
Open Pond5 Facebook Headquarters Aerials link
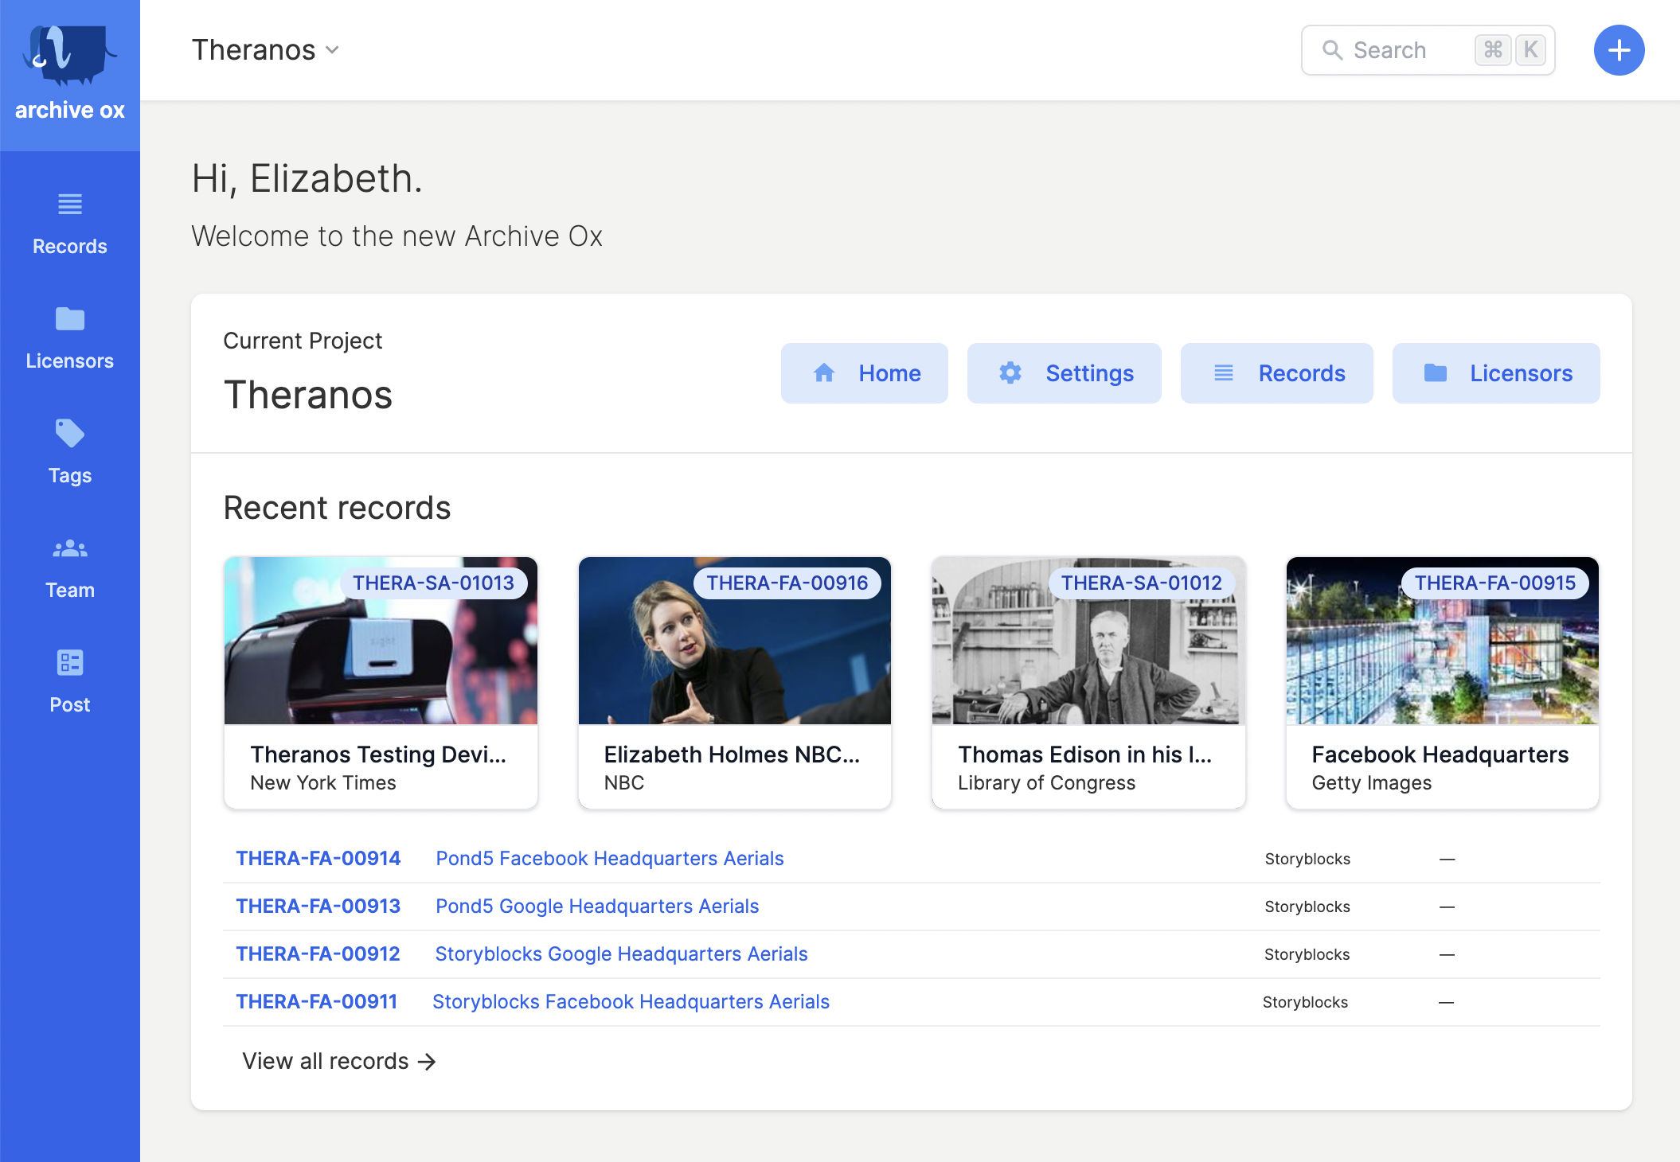[x=609, y=859]
